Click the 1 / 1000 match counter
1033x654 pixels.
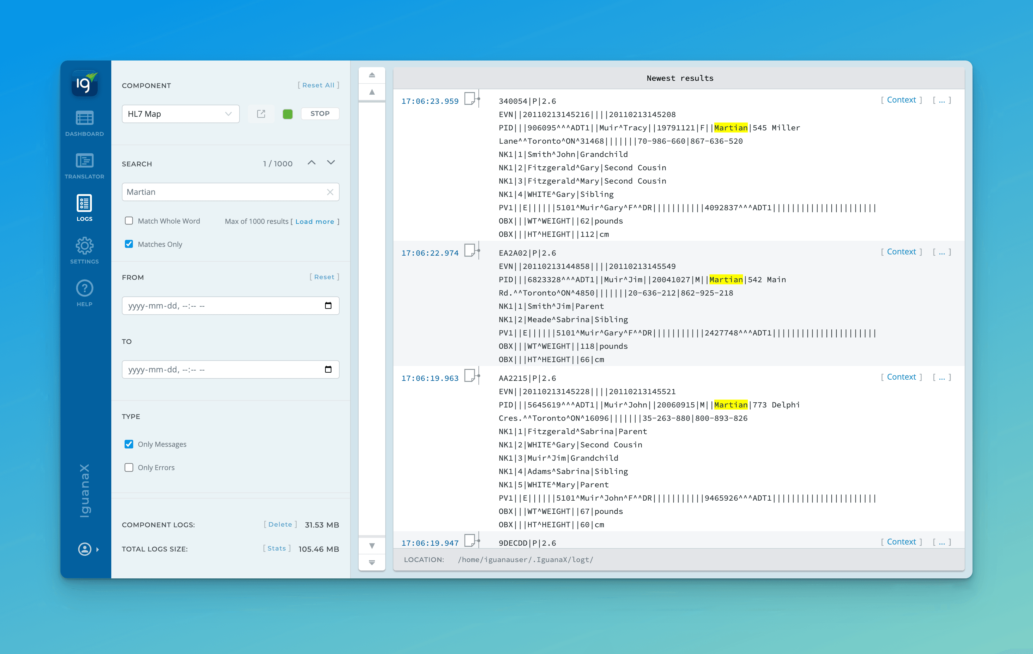click(278, 163)
